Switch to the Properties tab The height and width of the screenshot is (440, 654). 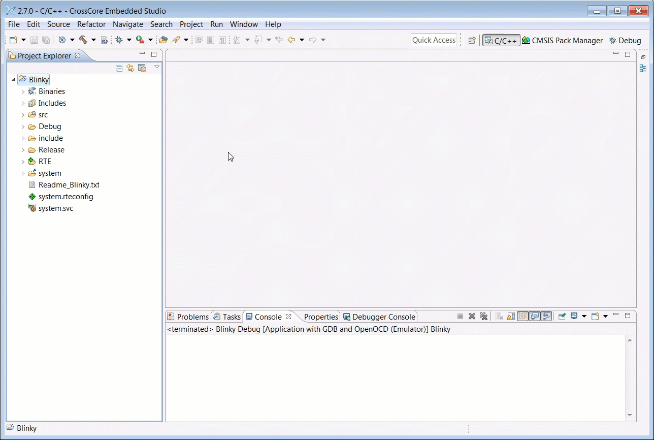point(321,317)
